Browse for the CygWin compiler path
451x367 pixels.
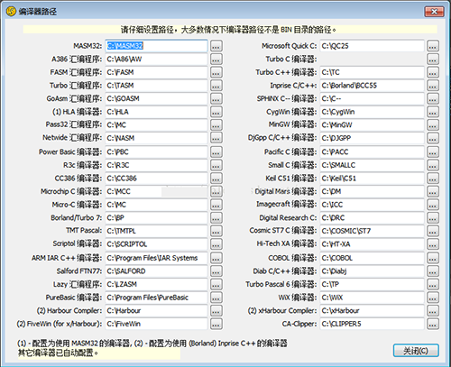pyautogui.click(x=433, y=112)
